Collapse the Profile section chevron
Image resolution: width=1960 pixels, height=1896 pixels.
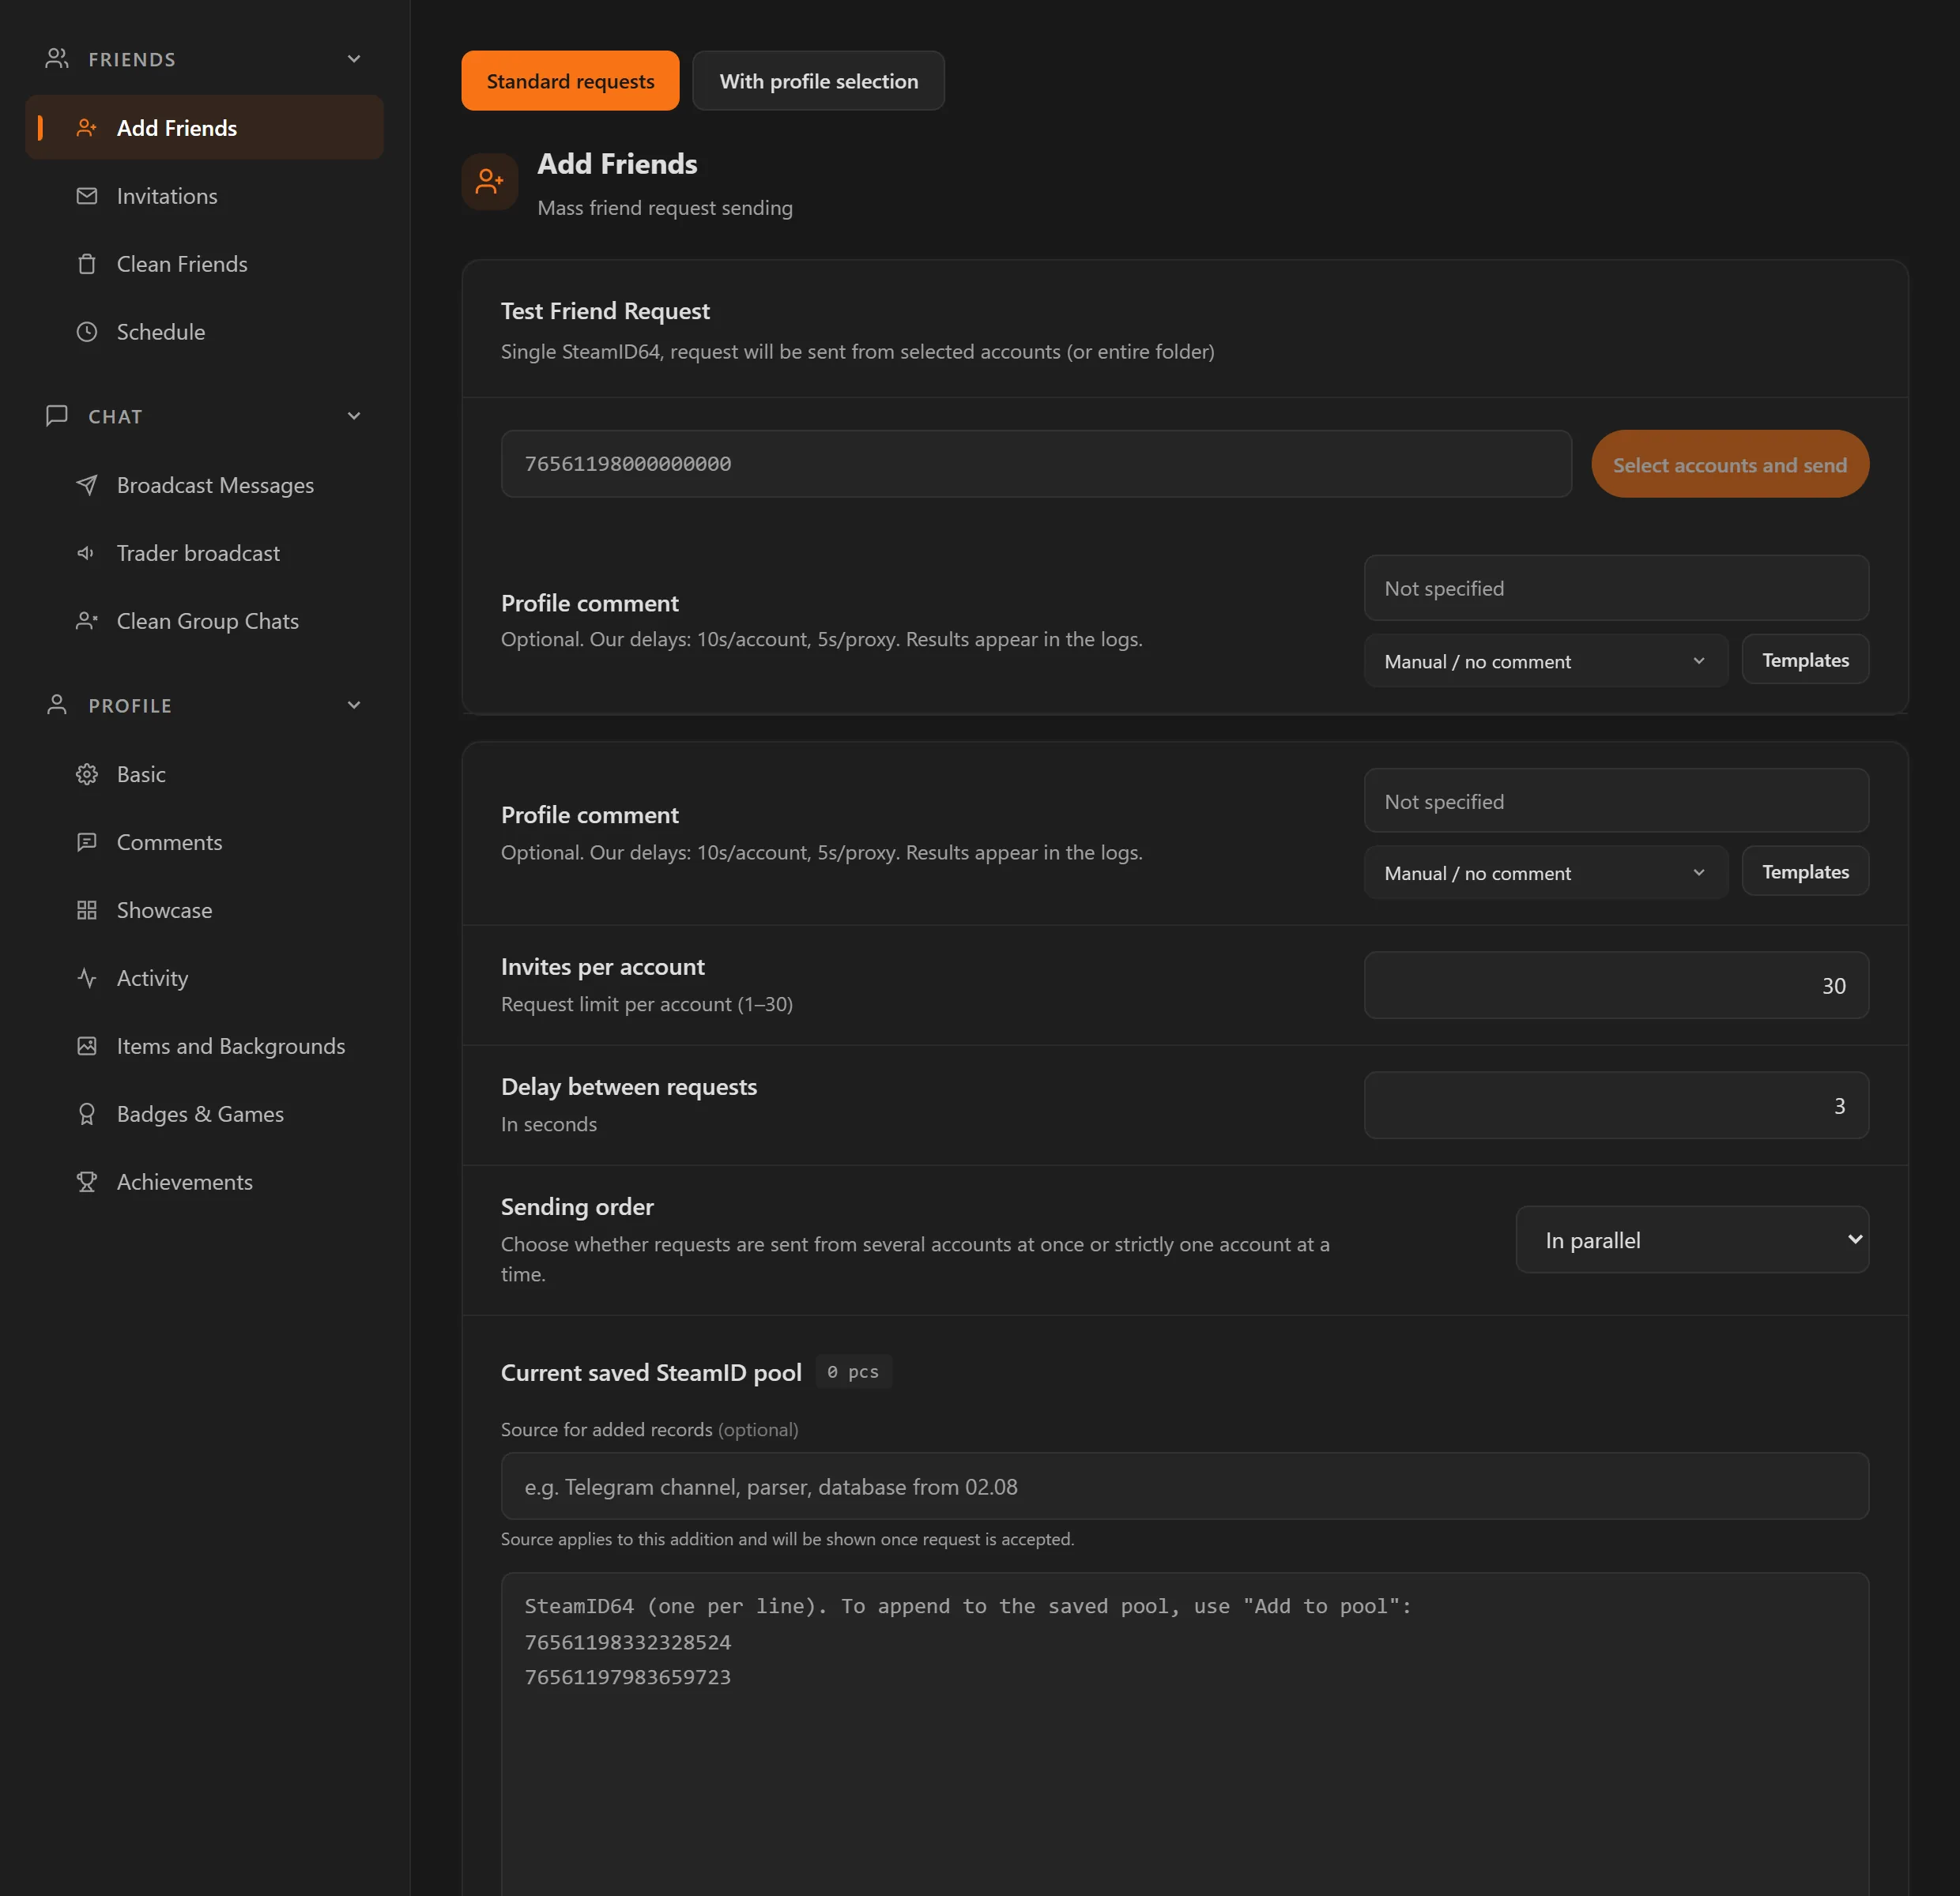click(354, 705)
